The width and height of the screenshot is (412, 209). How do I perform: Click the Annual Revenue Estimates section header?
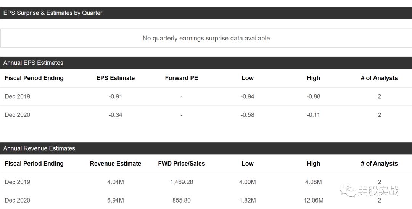39,148
